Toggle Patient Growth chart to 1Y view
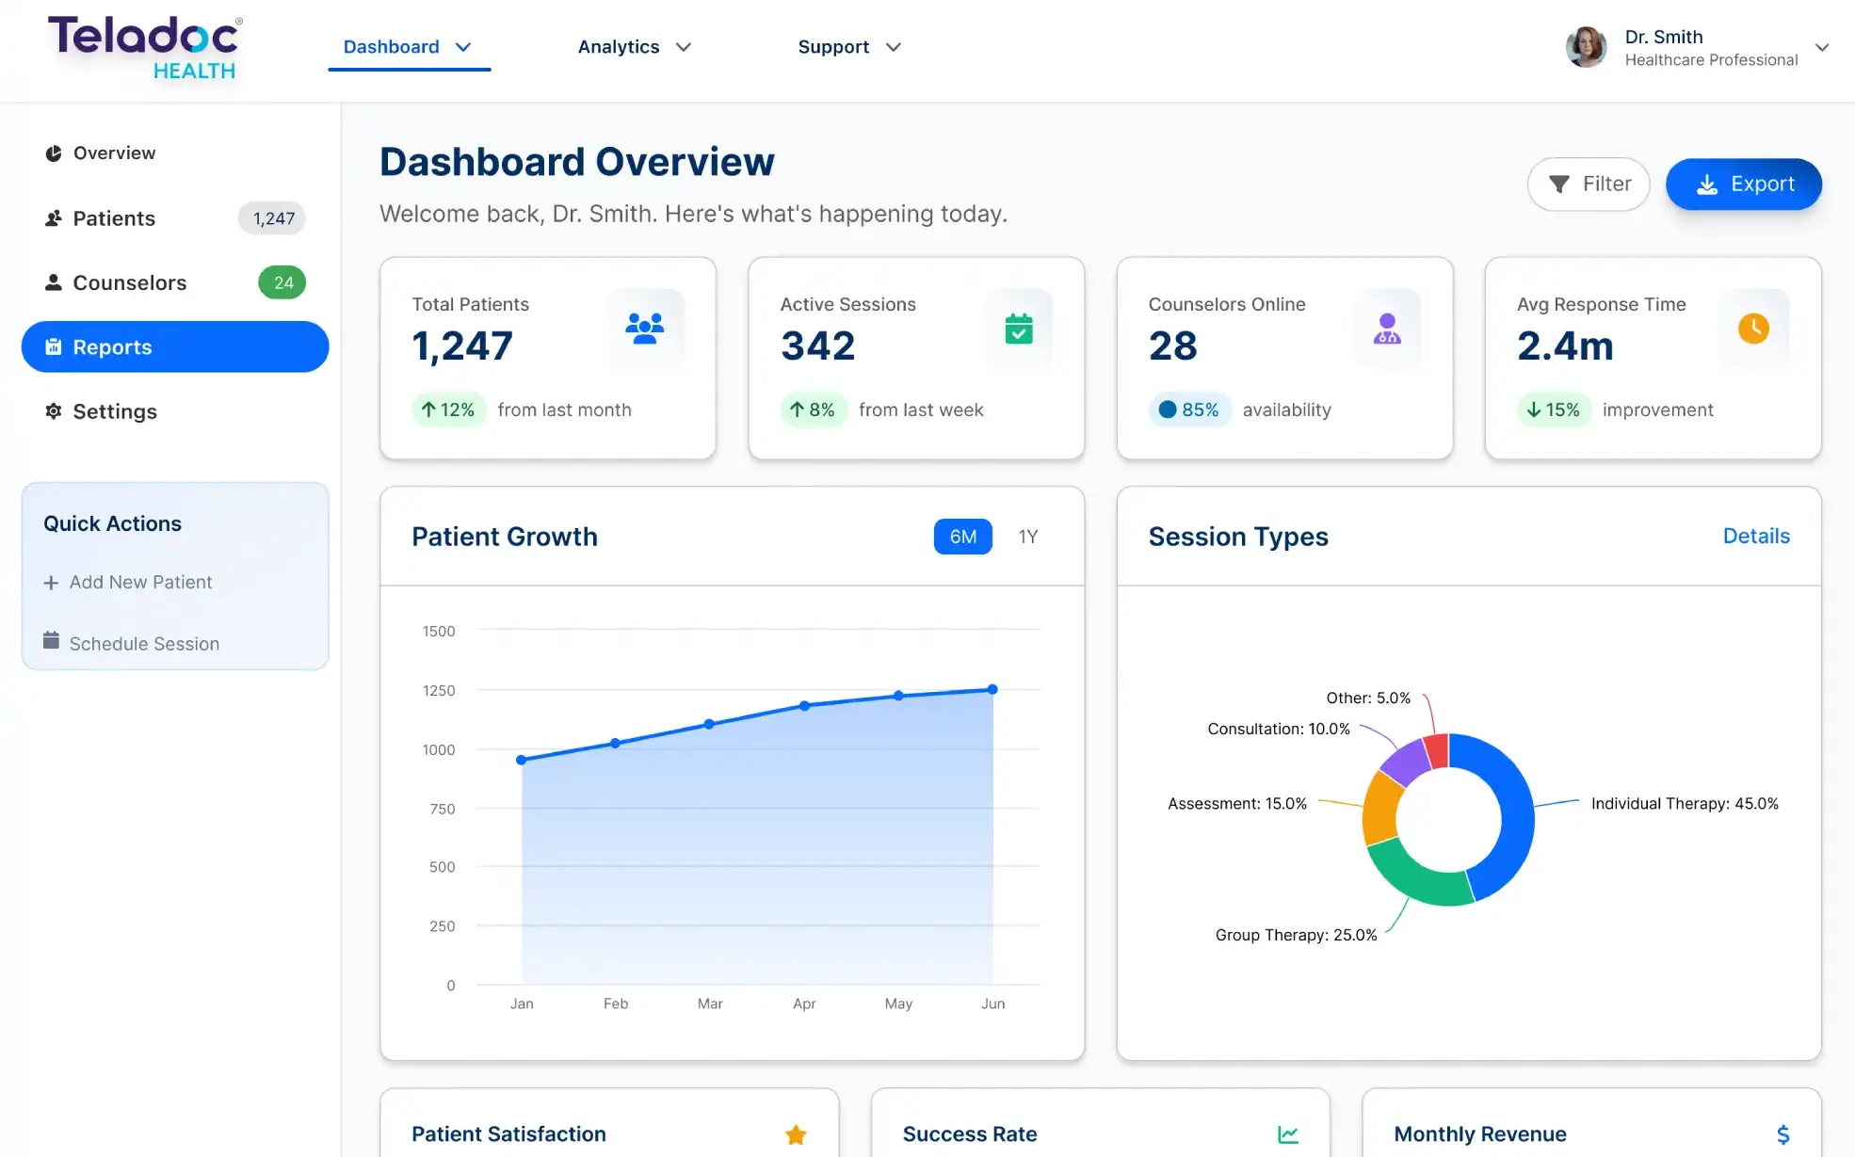This screenshot has height=1157, width=1855. point(1027,536)
